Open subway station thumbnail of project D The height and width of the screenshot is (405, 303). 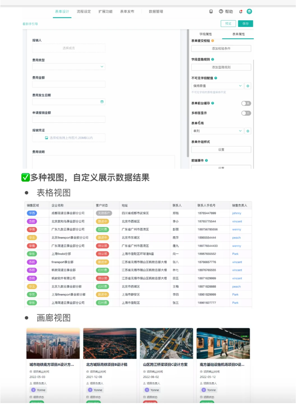pos(223,343)
